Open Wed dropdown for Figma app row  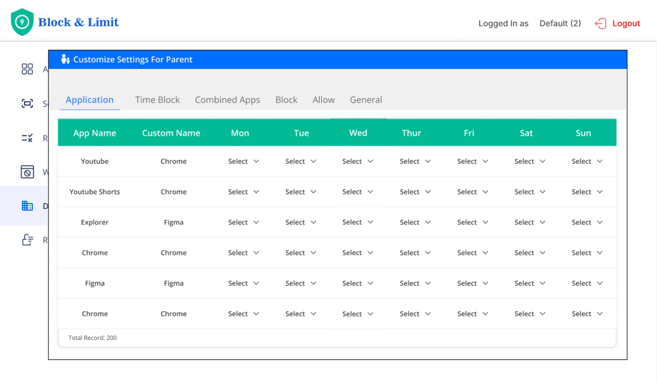[358, 283]
